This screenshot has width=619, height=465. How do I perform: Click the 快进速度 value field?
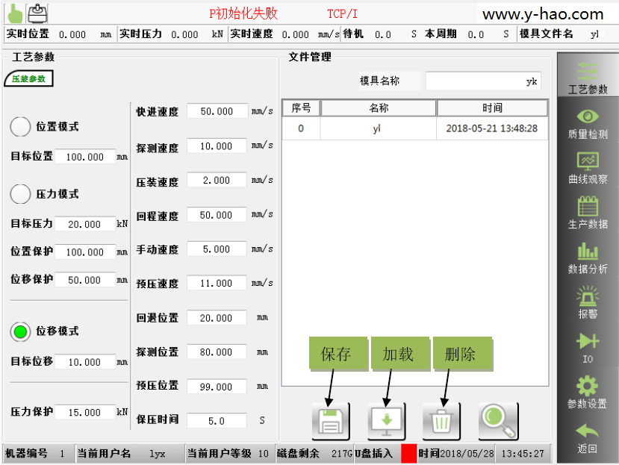click(x=217, y=111)
